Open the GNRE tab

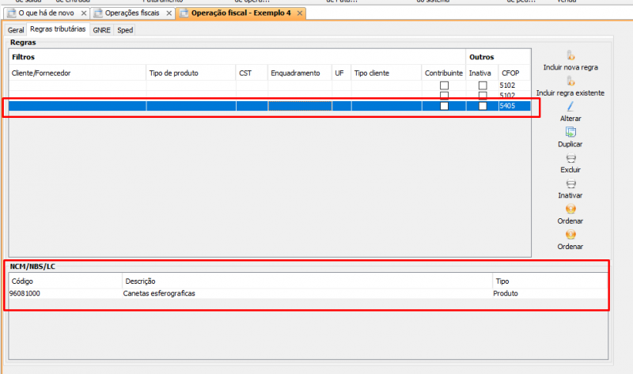(x=101, y=30)
